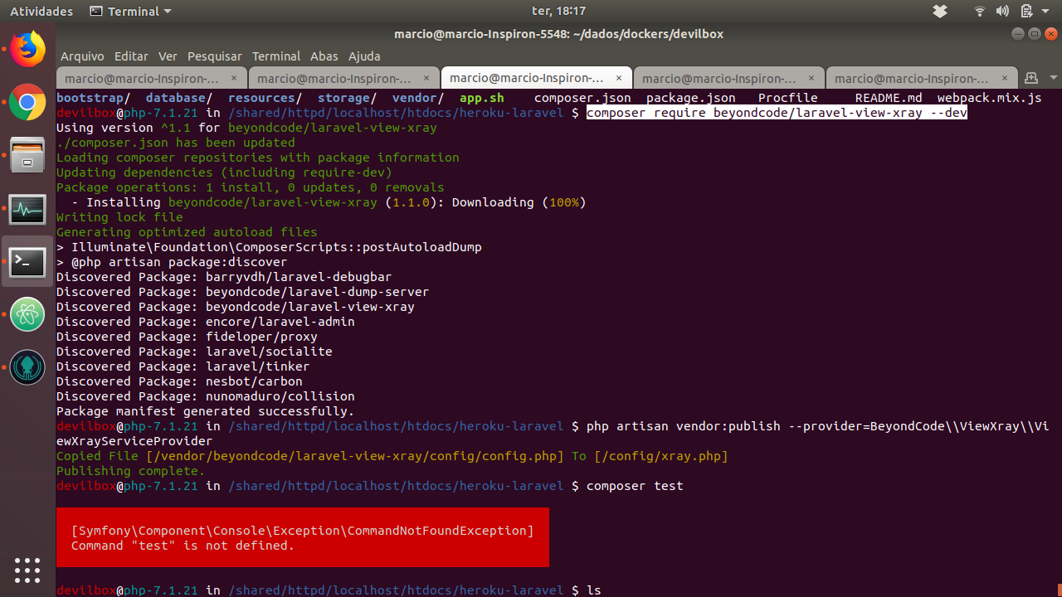Launch the System Monitor from the dock
Viewport: 1062px width, 597px height.
coord(27,210)
